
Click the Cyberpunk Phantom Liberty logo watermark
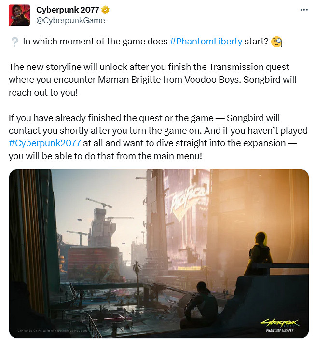pyautogui.click(x=280, y=325)
